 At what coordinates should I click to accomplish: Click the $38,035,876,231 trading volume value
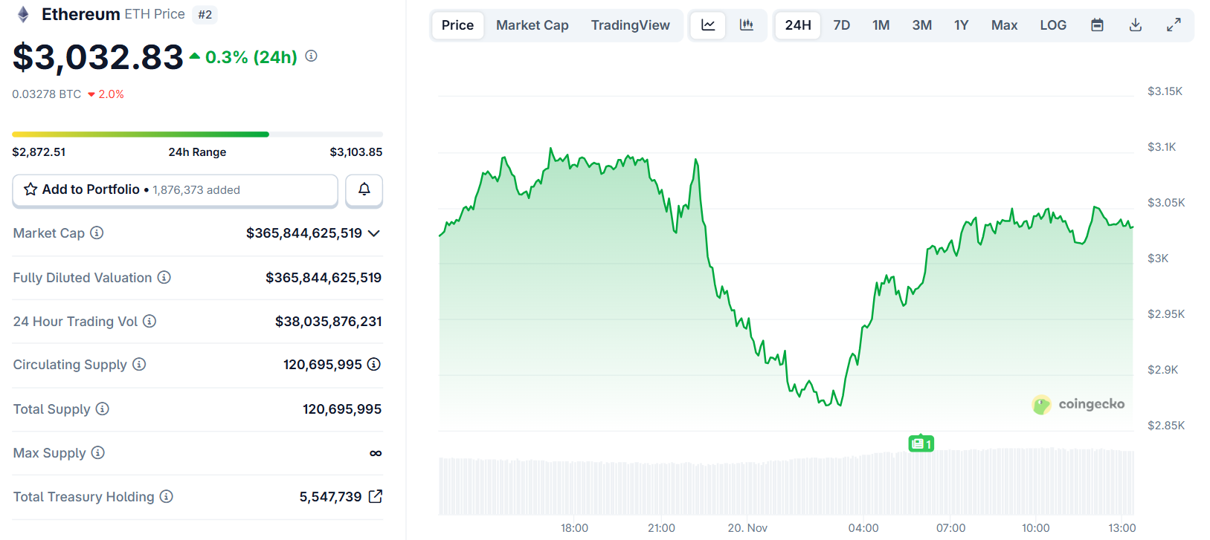(329, 321)
